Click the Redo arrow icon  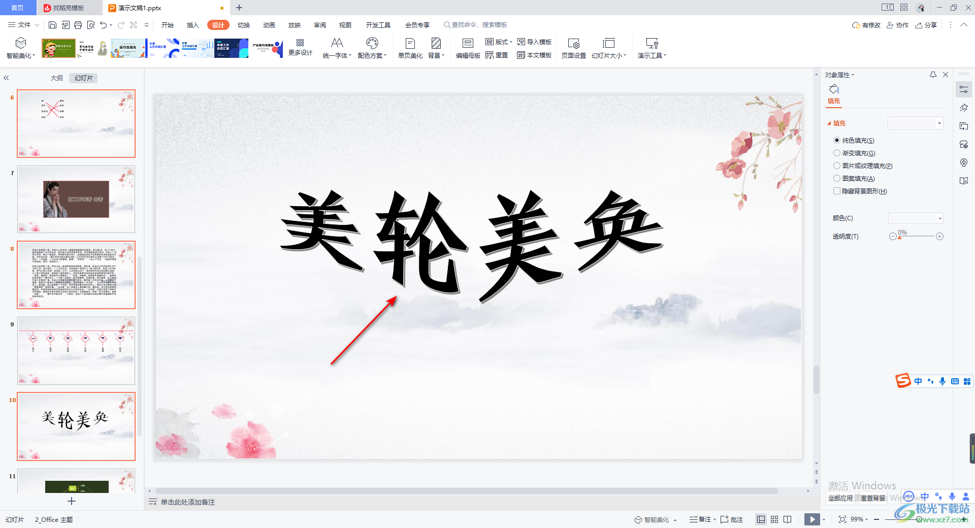coord(121,25)
